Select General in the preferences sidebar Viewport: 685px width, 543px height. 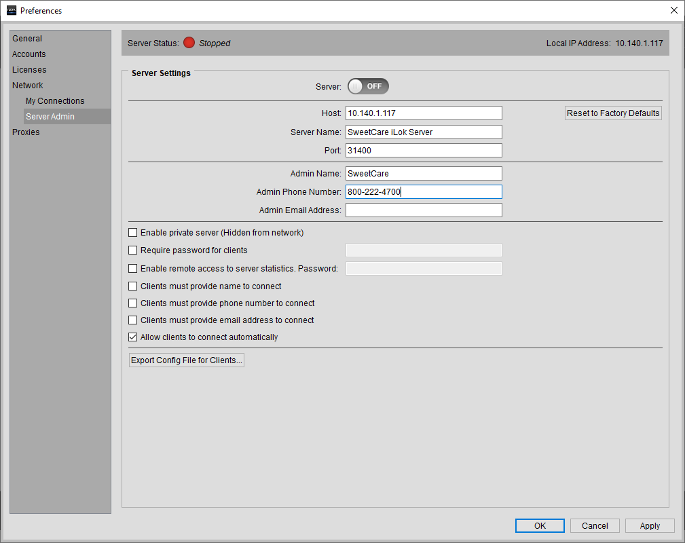[x=27, y=38]
